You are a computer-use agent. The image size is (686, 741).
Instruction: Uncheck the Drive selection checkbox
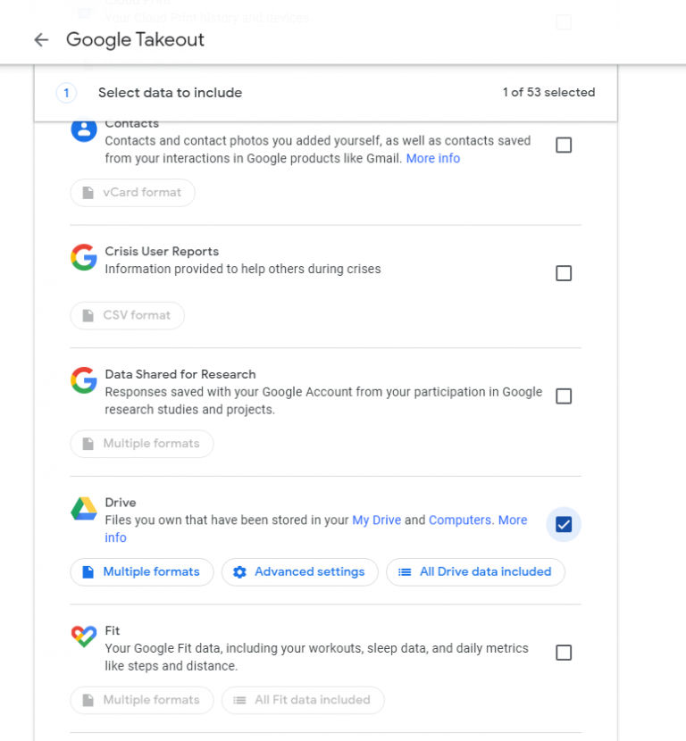pyautogui.click(x=563, y=525)
